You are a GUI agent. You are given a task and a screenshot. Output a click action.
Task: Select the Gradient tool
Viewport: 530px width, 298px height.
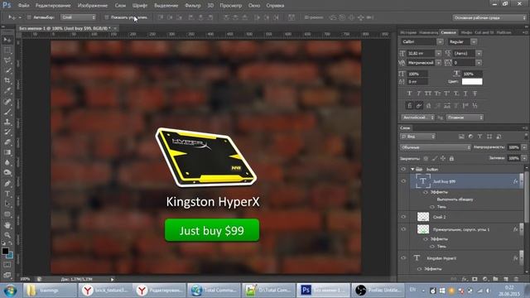tap(7, 152)
